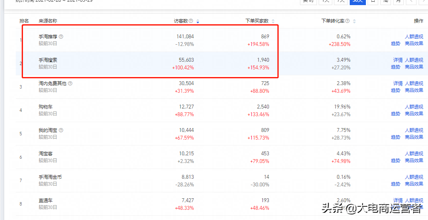This screenshot has height=220, width=428.
Task: Open 人群透视 for 购物车 row
Action: (x=414, y=107)
